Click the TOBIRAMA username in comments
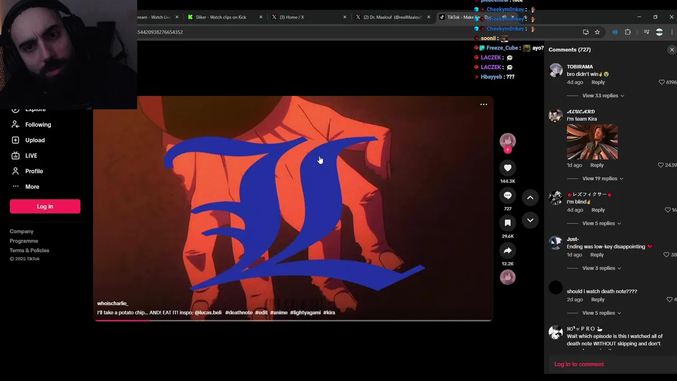Image resolution: width=677 pixels, height=381 pixels. click(x=580, y=67)
